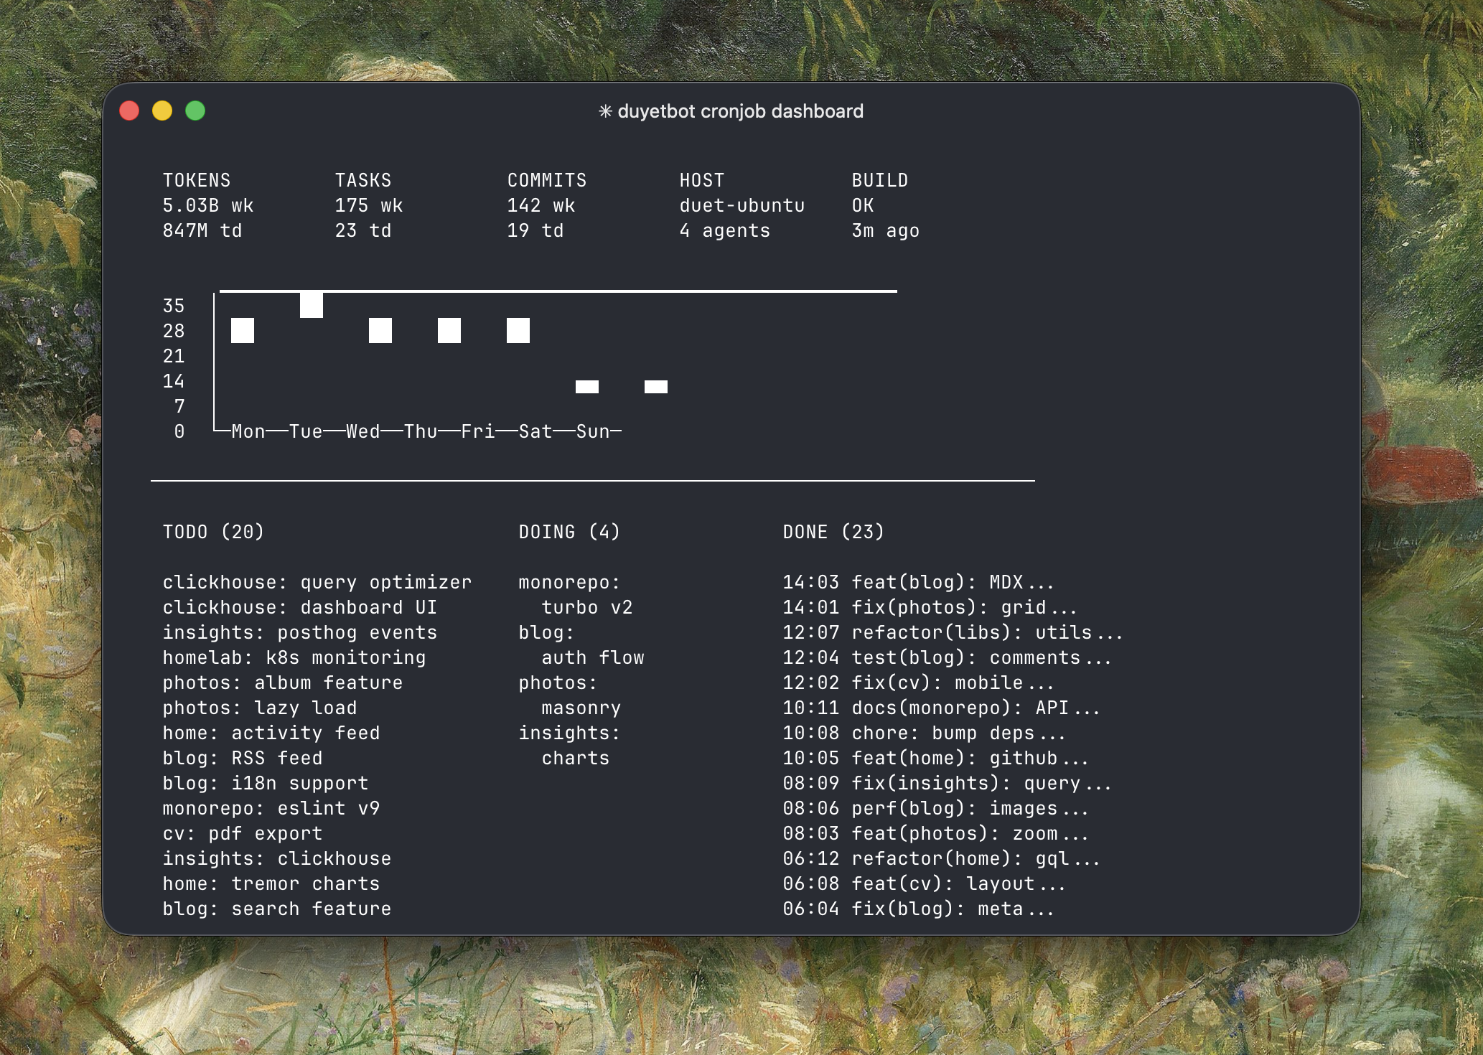Select the tallest bar above Tue

(312, 304)
